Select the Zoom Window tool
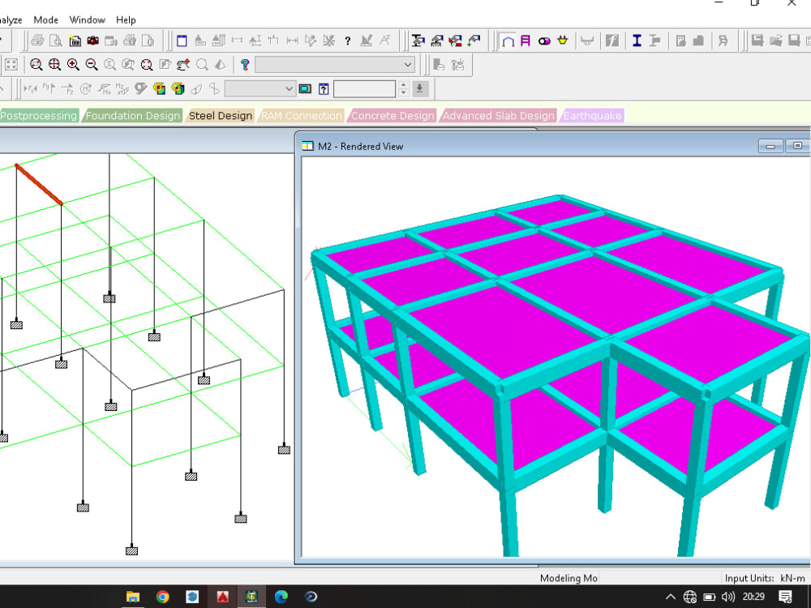The width and height of the screenshot is (811, 608). [36, 65]
